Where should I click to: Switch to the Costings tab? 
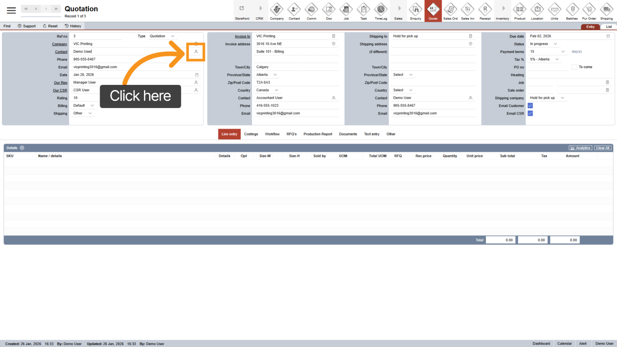pyautogui.click(x=251, y=134)
